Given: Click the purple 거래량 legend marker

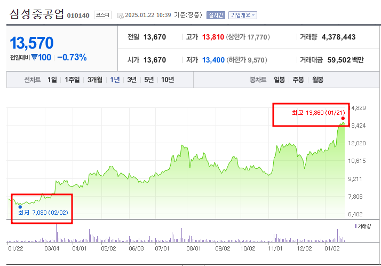Looking at the screenshot, I should 355,226.
